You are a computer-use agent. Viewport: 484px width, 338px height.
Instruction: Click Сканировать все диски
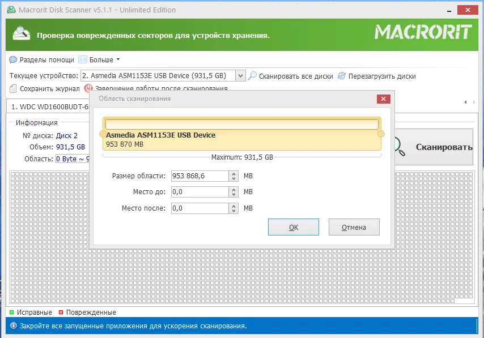point(296,76)
